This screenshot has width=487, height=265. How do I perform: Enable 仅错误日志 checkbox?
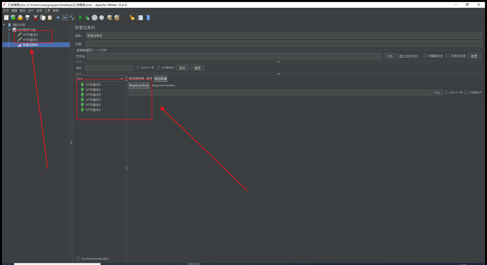tap(425, 56)
